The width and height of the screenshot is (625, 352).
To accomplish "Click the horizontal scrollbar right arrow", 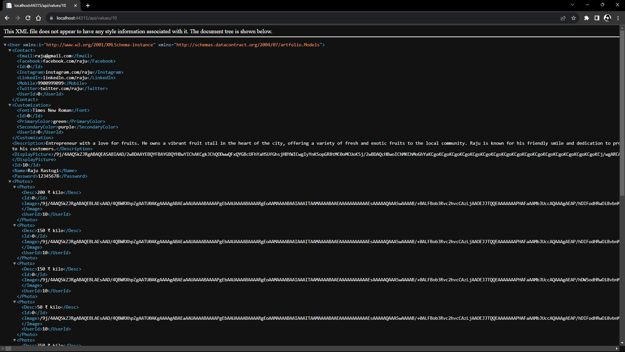I will [x=617, y=349].
